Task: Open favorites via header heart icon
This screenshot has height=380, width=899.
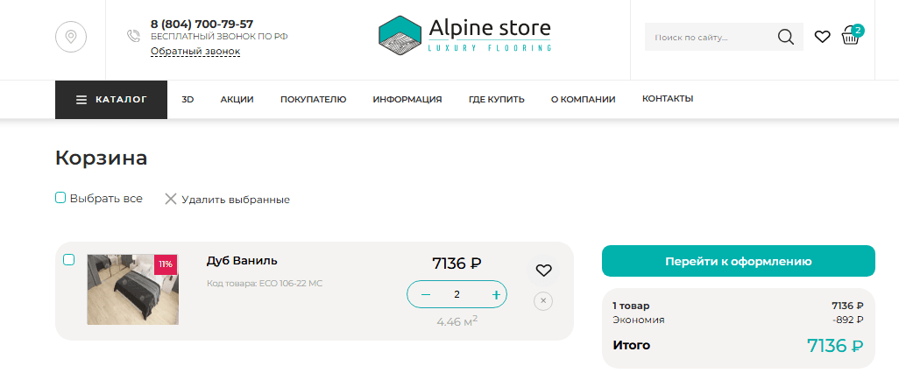Action: (x=822, y=37)
